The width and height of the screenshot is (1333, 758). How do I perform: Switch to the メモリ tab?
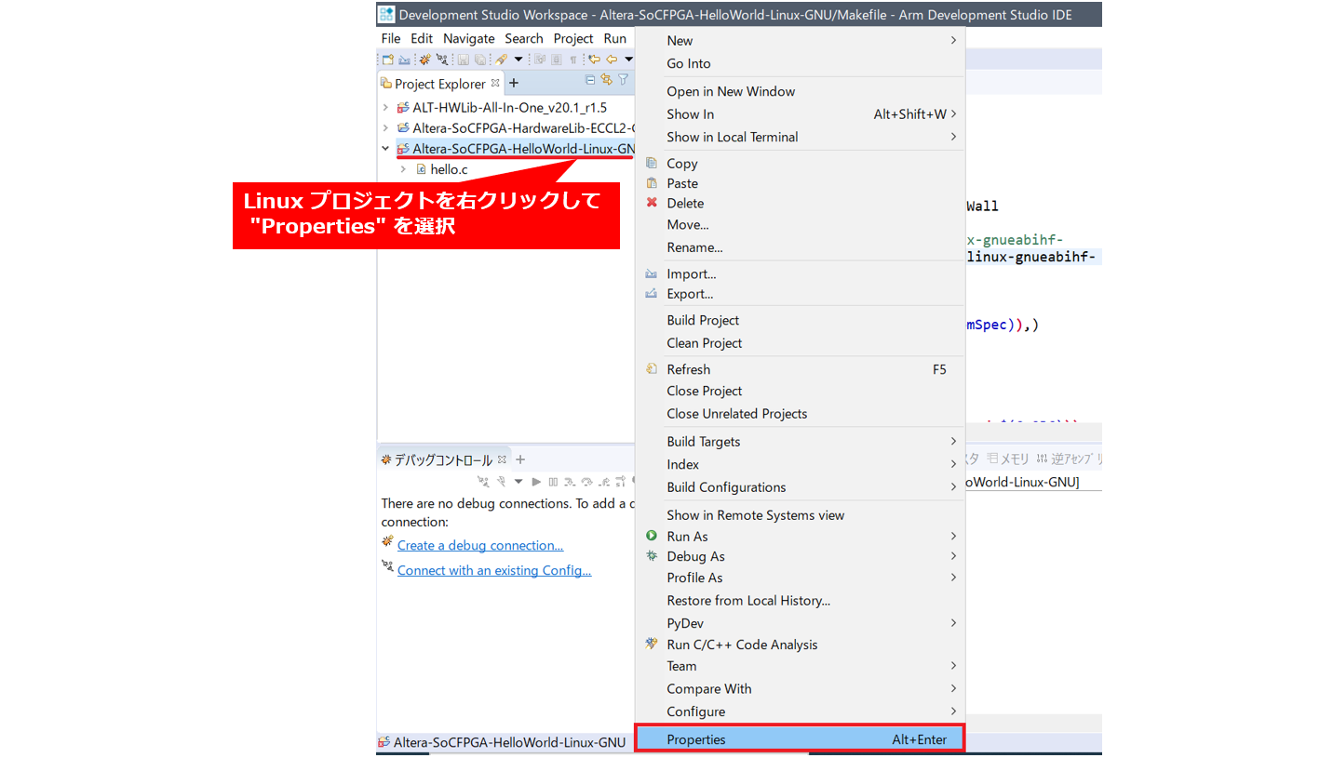coord(1008,459)
